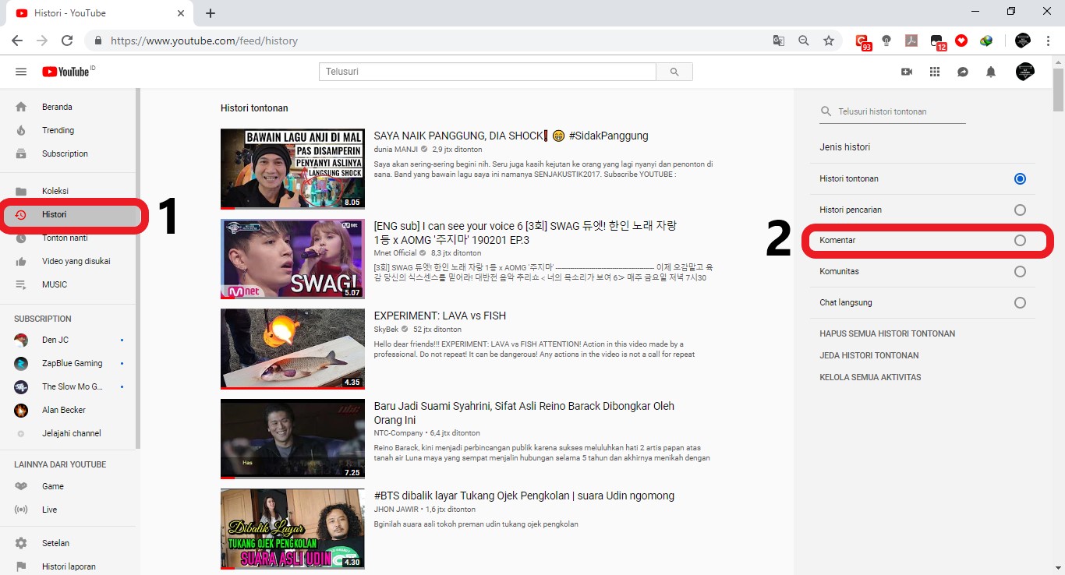The width and height of the screenshot is (1065, 575).
Task: Click the JHON JAWIR channel name
Action: [x=396, y=510]
